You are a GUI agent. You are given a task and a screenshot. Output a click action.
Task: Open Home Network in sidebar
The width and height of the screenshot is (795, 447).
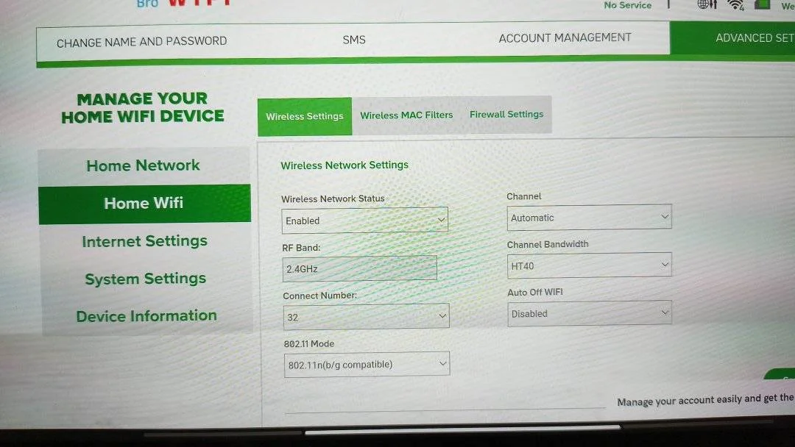(x=144, y=165)
